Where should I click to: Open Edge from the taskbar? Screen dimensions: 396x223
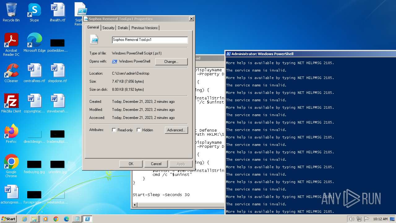click(67, 219)
